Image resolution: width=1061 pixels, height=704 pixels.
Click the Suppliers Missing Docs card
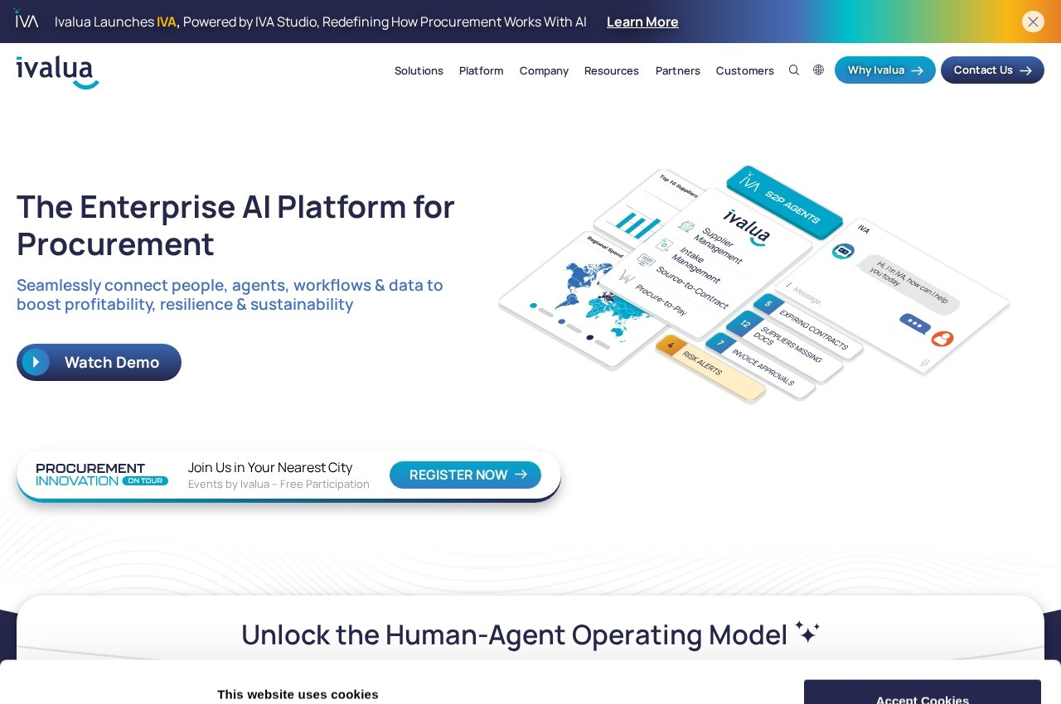click(x=785, y=346)
